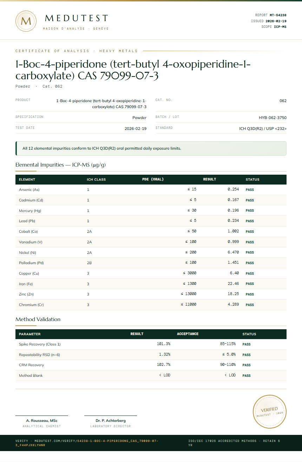This screenshot has height=462, width=302.
Task: Select the issued date 2026-02-19 in the header
Action: (x=276, y=21)
